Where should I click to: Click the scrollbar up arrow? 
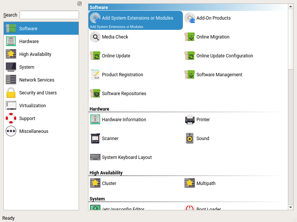[290, 6]
